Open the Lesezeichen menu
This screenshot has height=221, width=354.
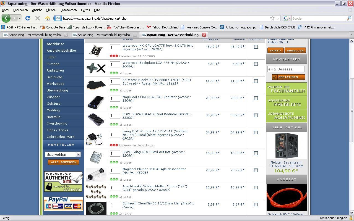coord(69,10)
